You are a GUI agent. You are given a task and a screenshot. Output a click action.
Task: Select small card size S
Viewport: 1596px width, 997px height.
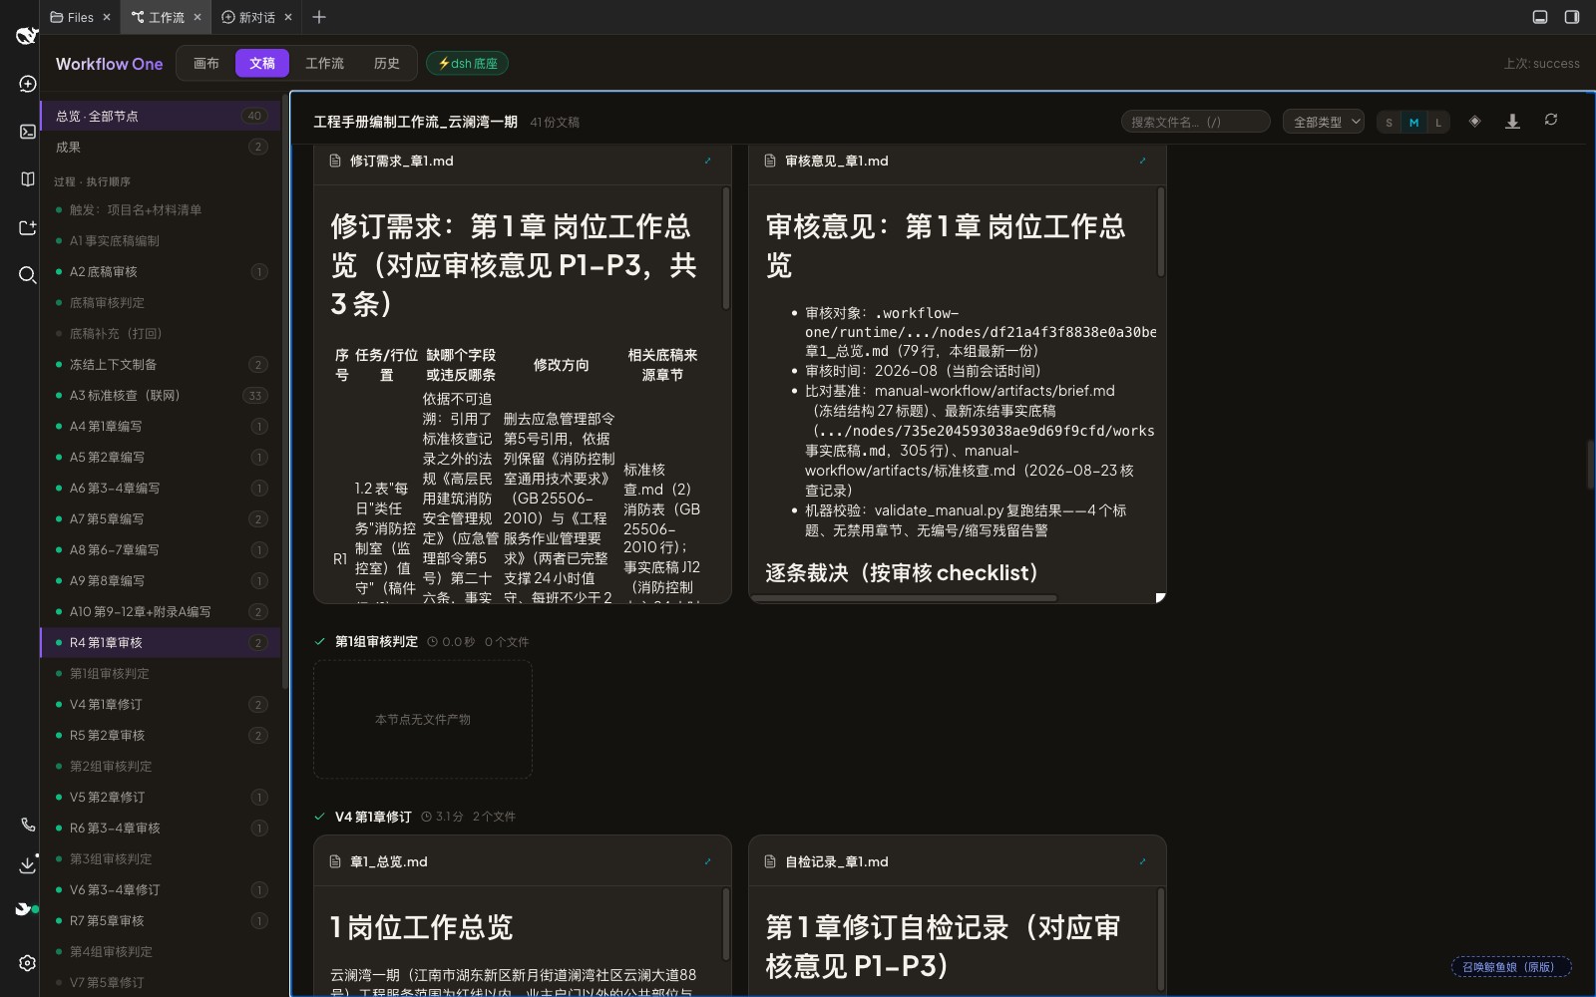click(1389, 122)
